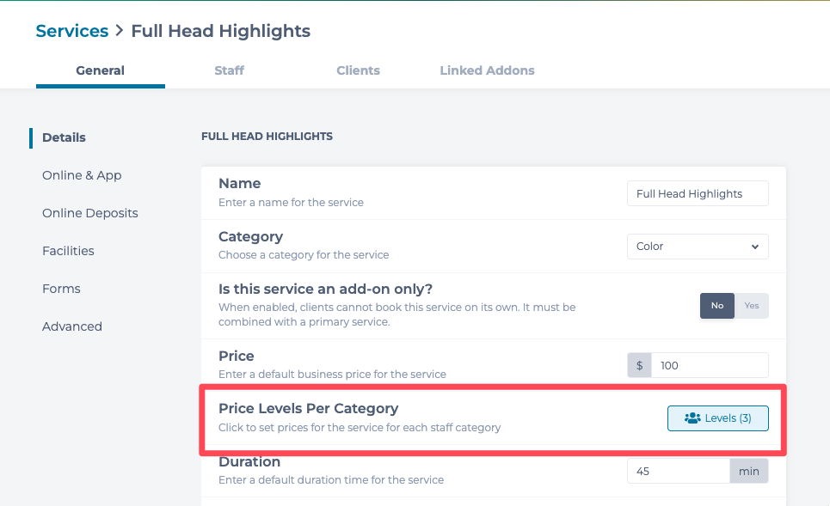Click the staff group icon in Levels button
The image size is (830, 506).
coord(692,418)
